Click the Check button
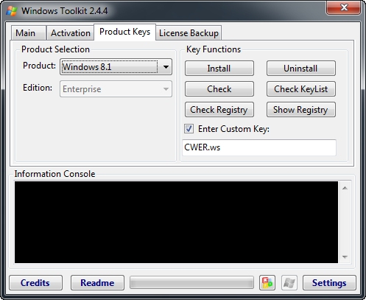 (219, 89)
